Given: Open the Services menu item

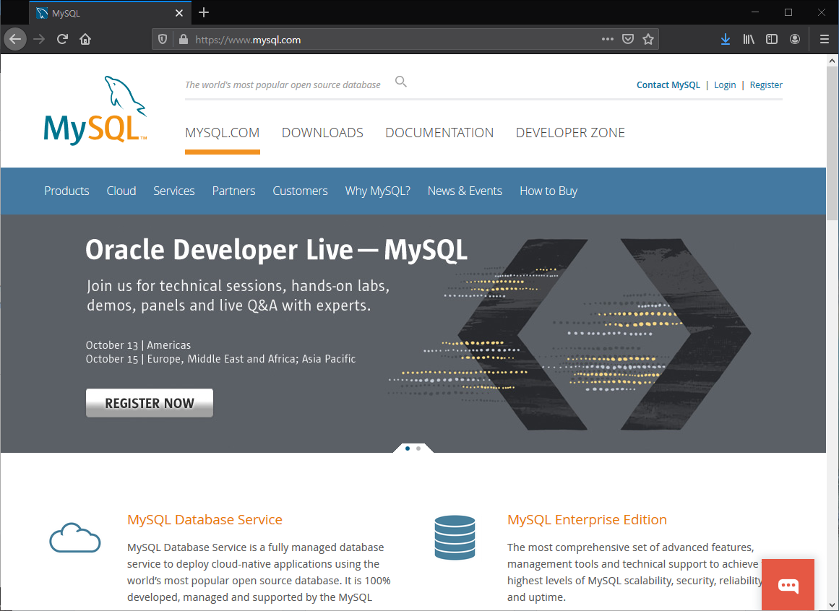Looking at the screenshot, I should point(174,191).
